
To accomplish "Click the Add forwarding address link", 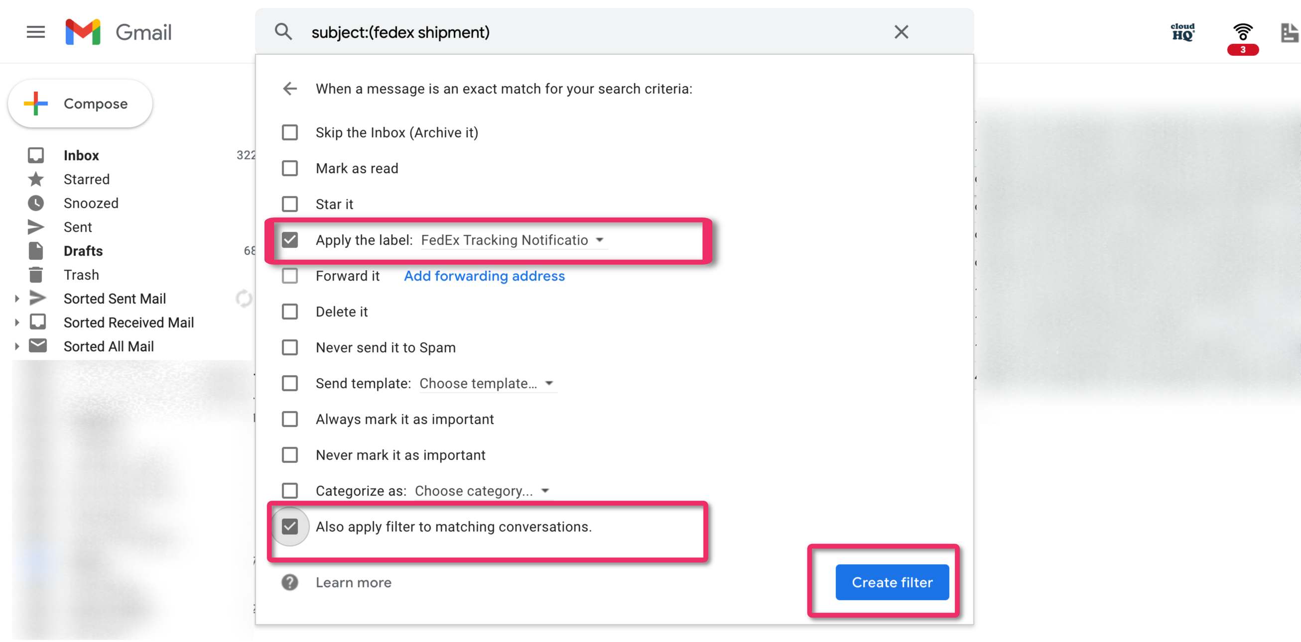I will (484, 276).
